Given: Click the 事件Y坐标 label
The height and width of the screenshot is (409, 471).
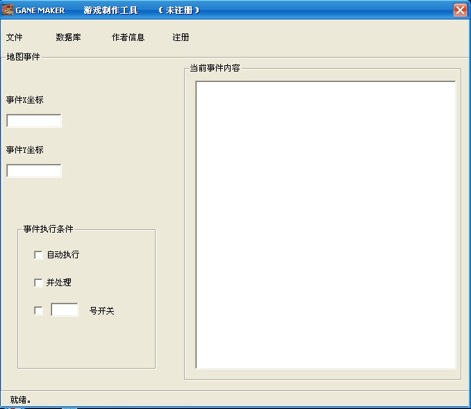Looking at the screenshot, I should click(24, 149).
